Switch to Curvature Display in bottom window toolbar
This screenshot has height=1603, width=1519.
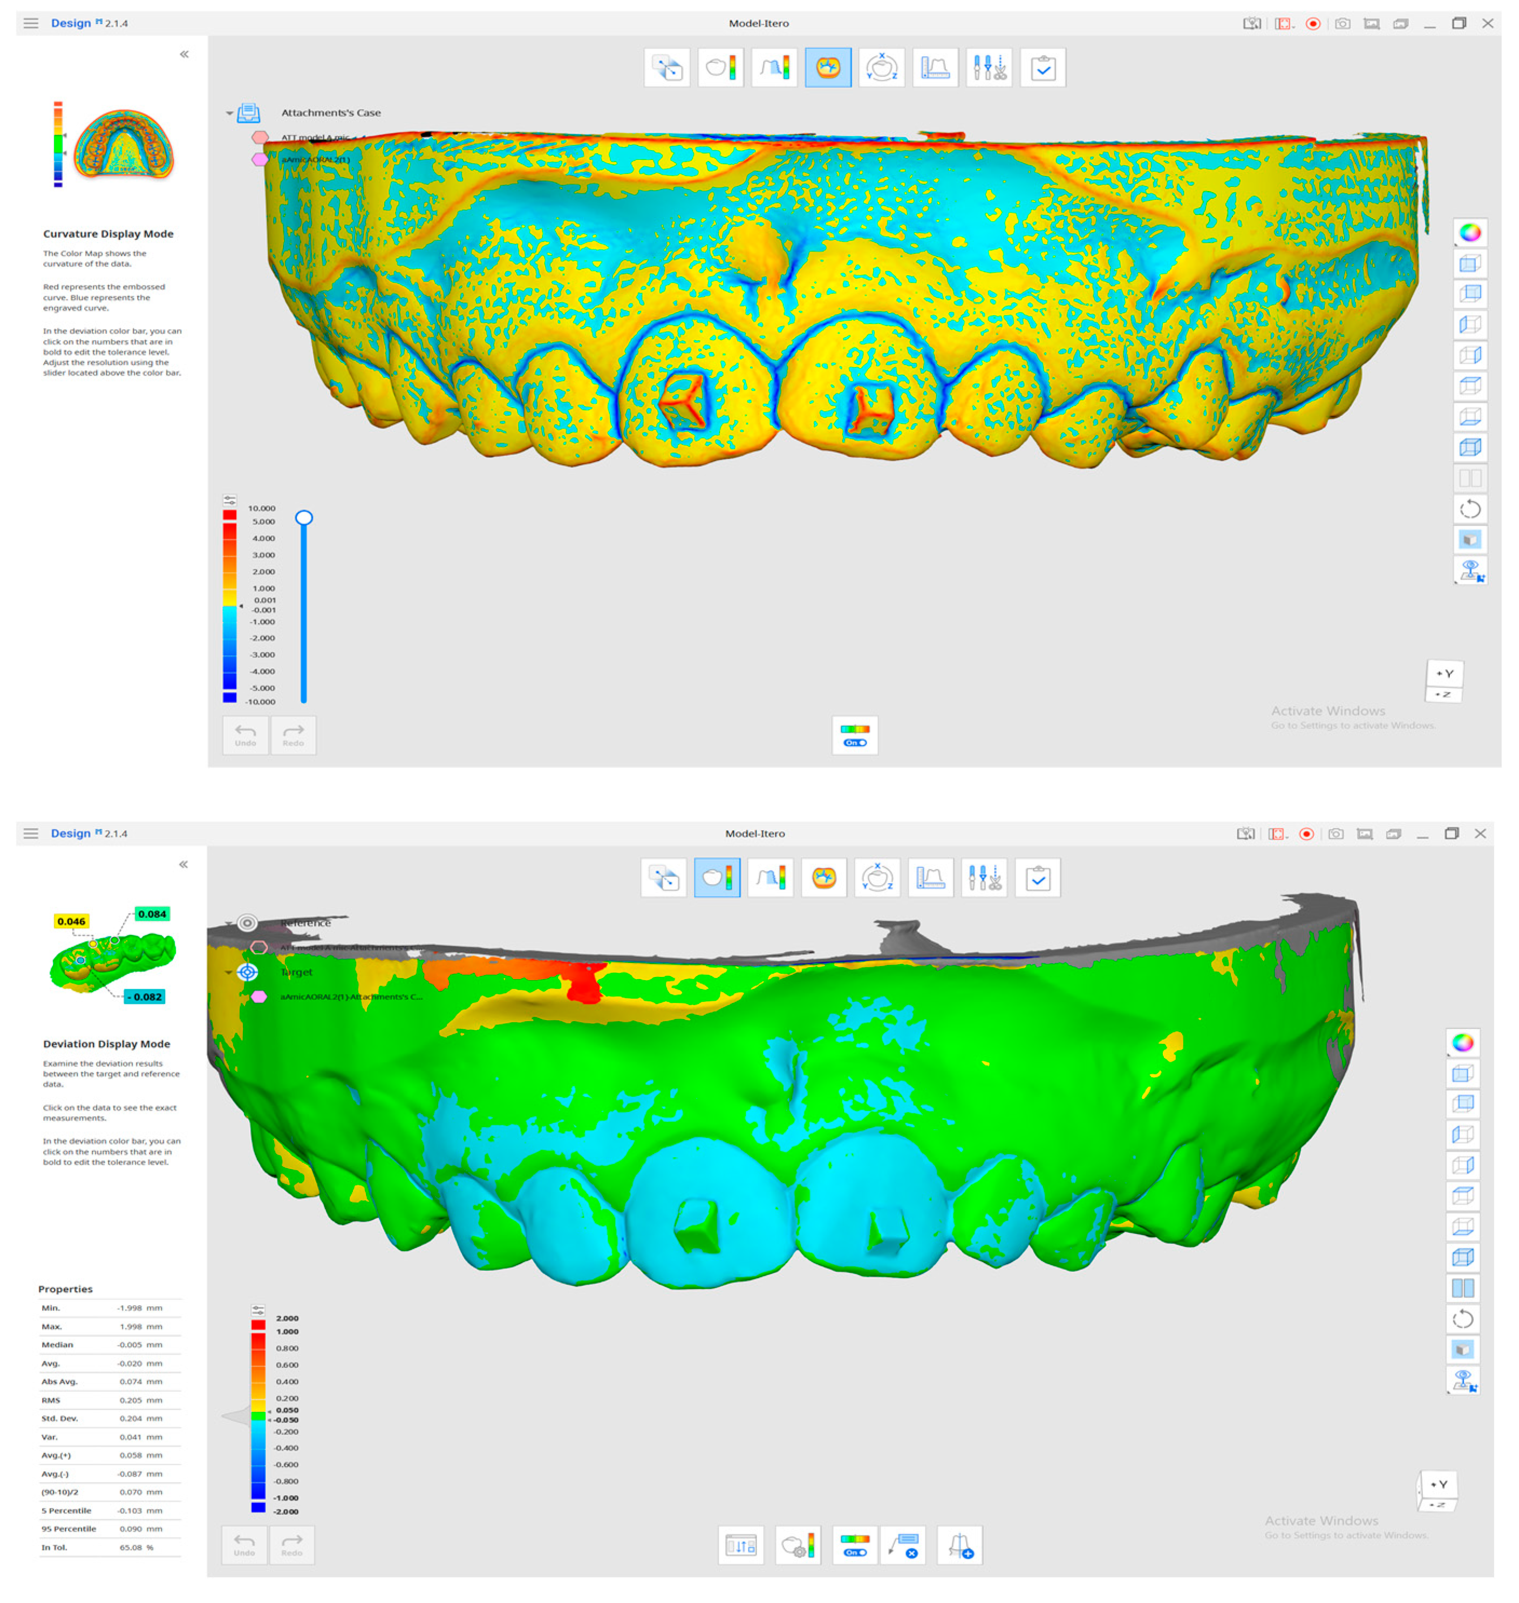[x=823, y=877]
